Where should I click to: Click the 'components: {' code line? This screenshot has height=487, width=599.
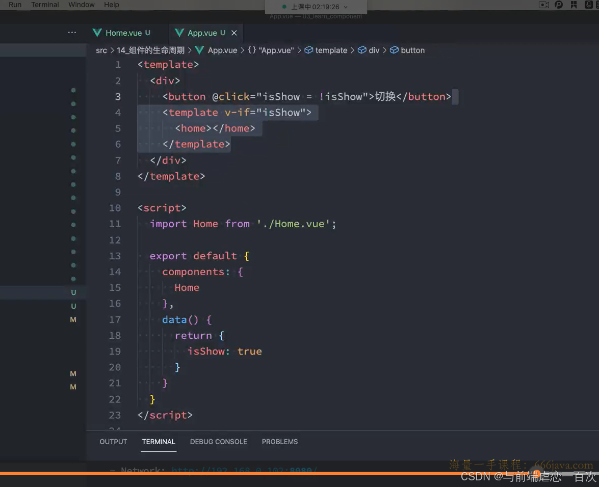[x=202, y=272]
